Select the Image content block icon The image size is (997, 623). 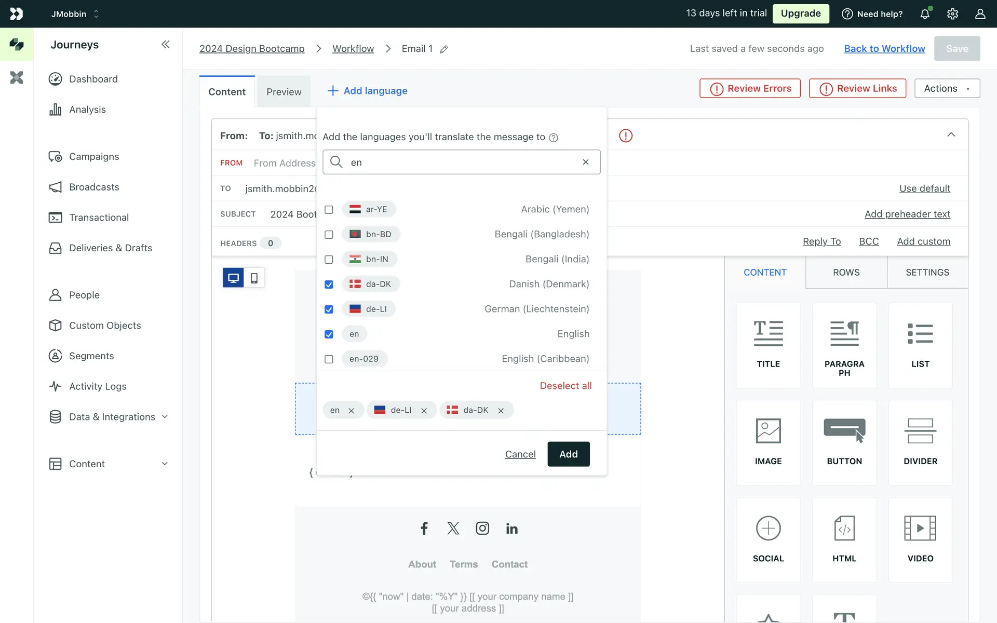(x=768, y=431)
